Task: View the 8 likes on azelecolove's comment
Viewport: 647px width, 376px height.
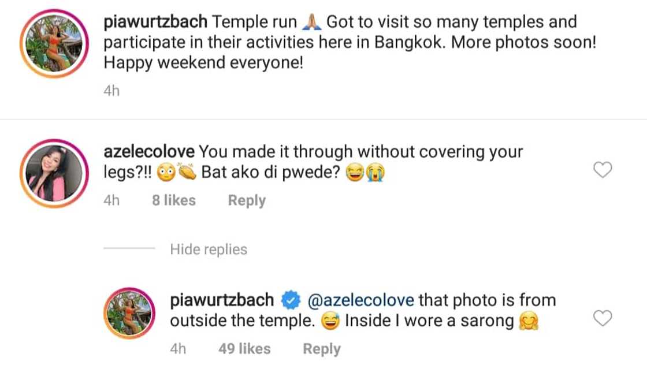Action: click(174, 200)
